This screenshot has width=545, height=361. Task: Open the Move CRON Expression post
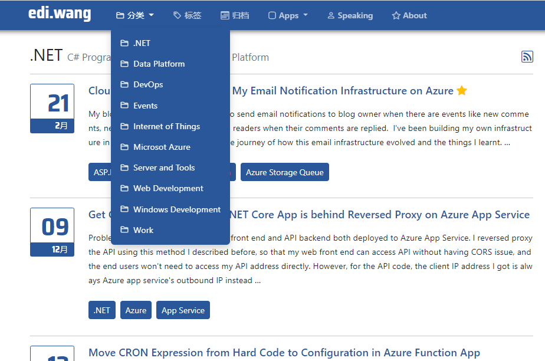(284, 353)
